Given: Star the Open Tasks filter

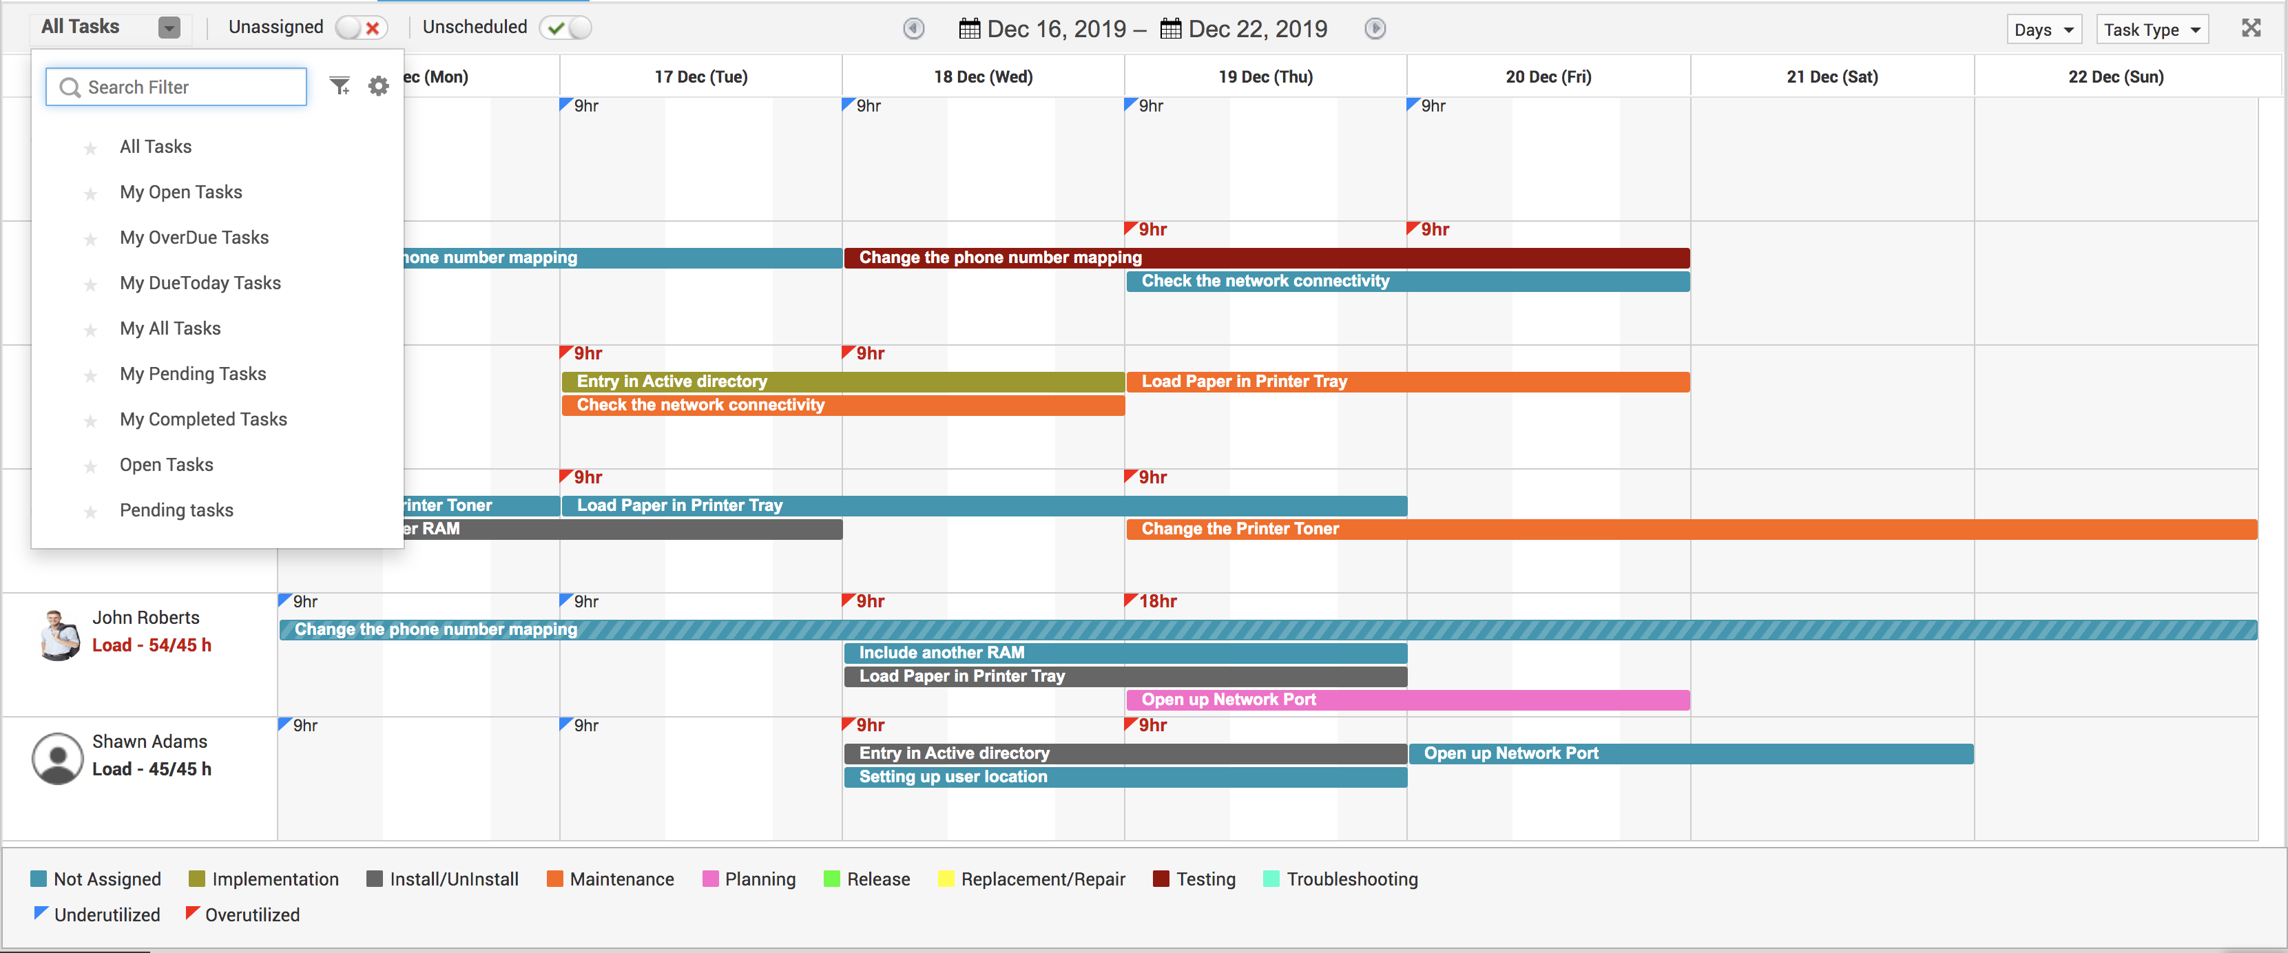Looking at the screenshot, I should pyautogui.click(x=90, y=465).
